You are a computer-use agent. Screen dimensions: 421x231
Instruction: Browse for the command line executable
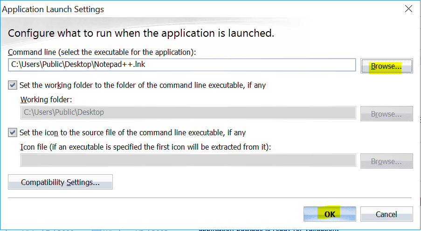[x=386, y=66]
